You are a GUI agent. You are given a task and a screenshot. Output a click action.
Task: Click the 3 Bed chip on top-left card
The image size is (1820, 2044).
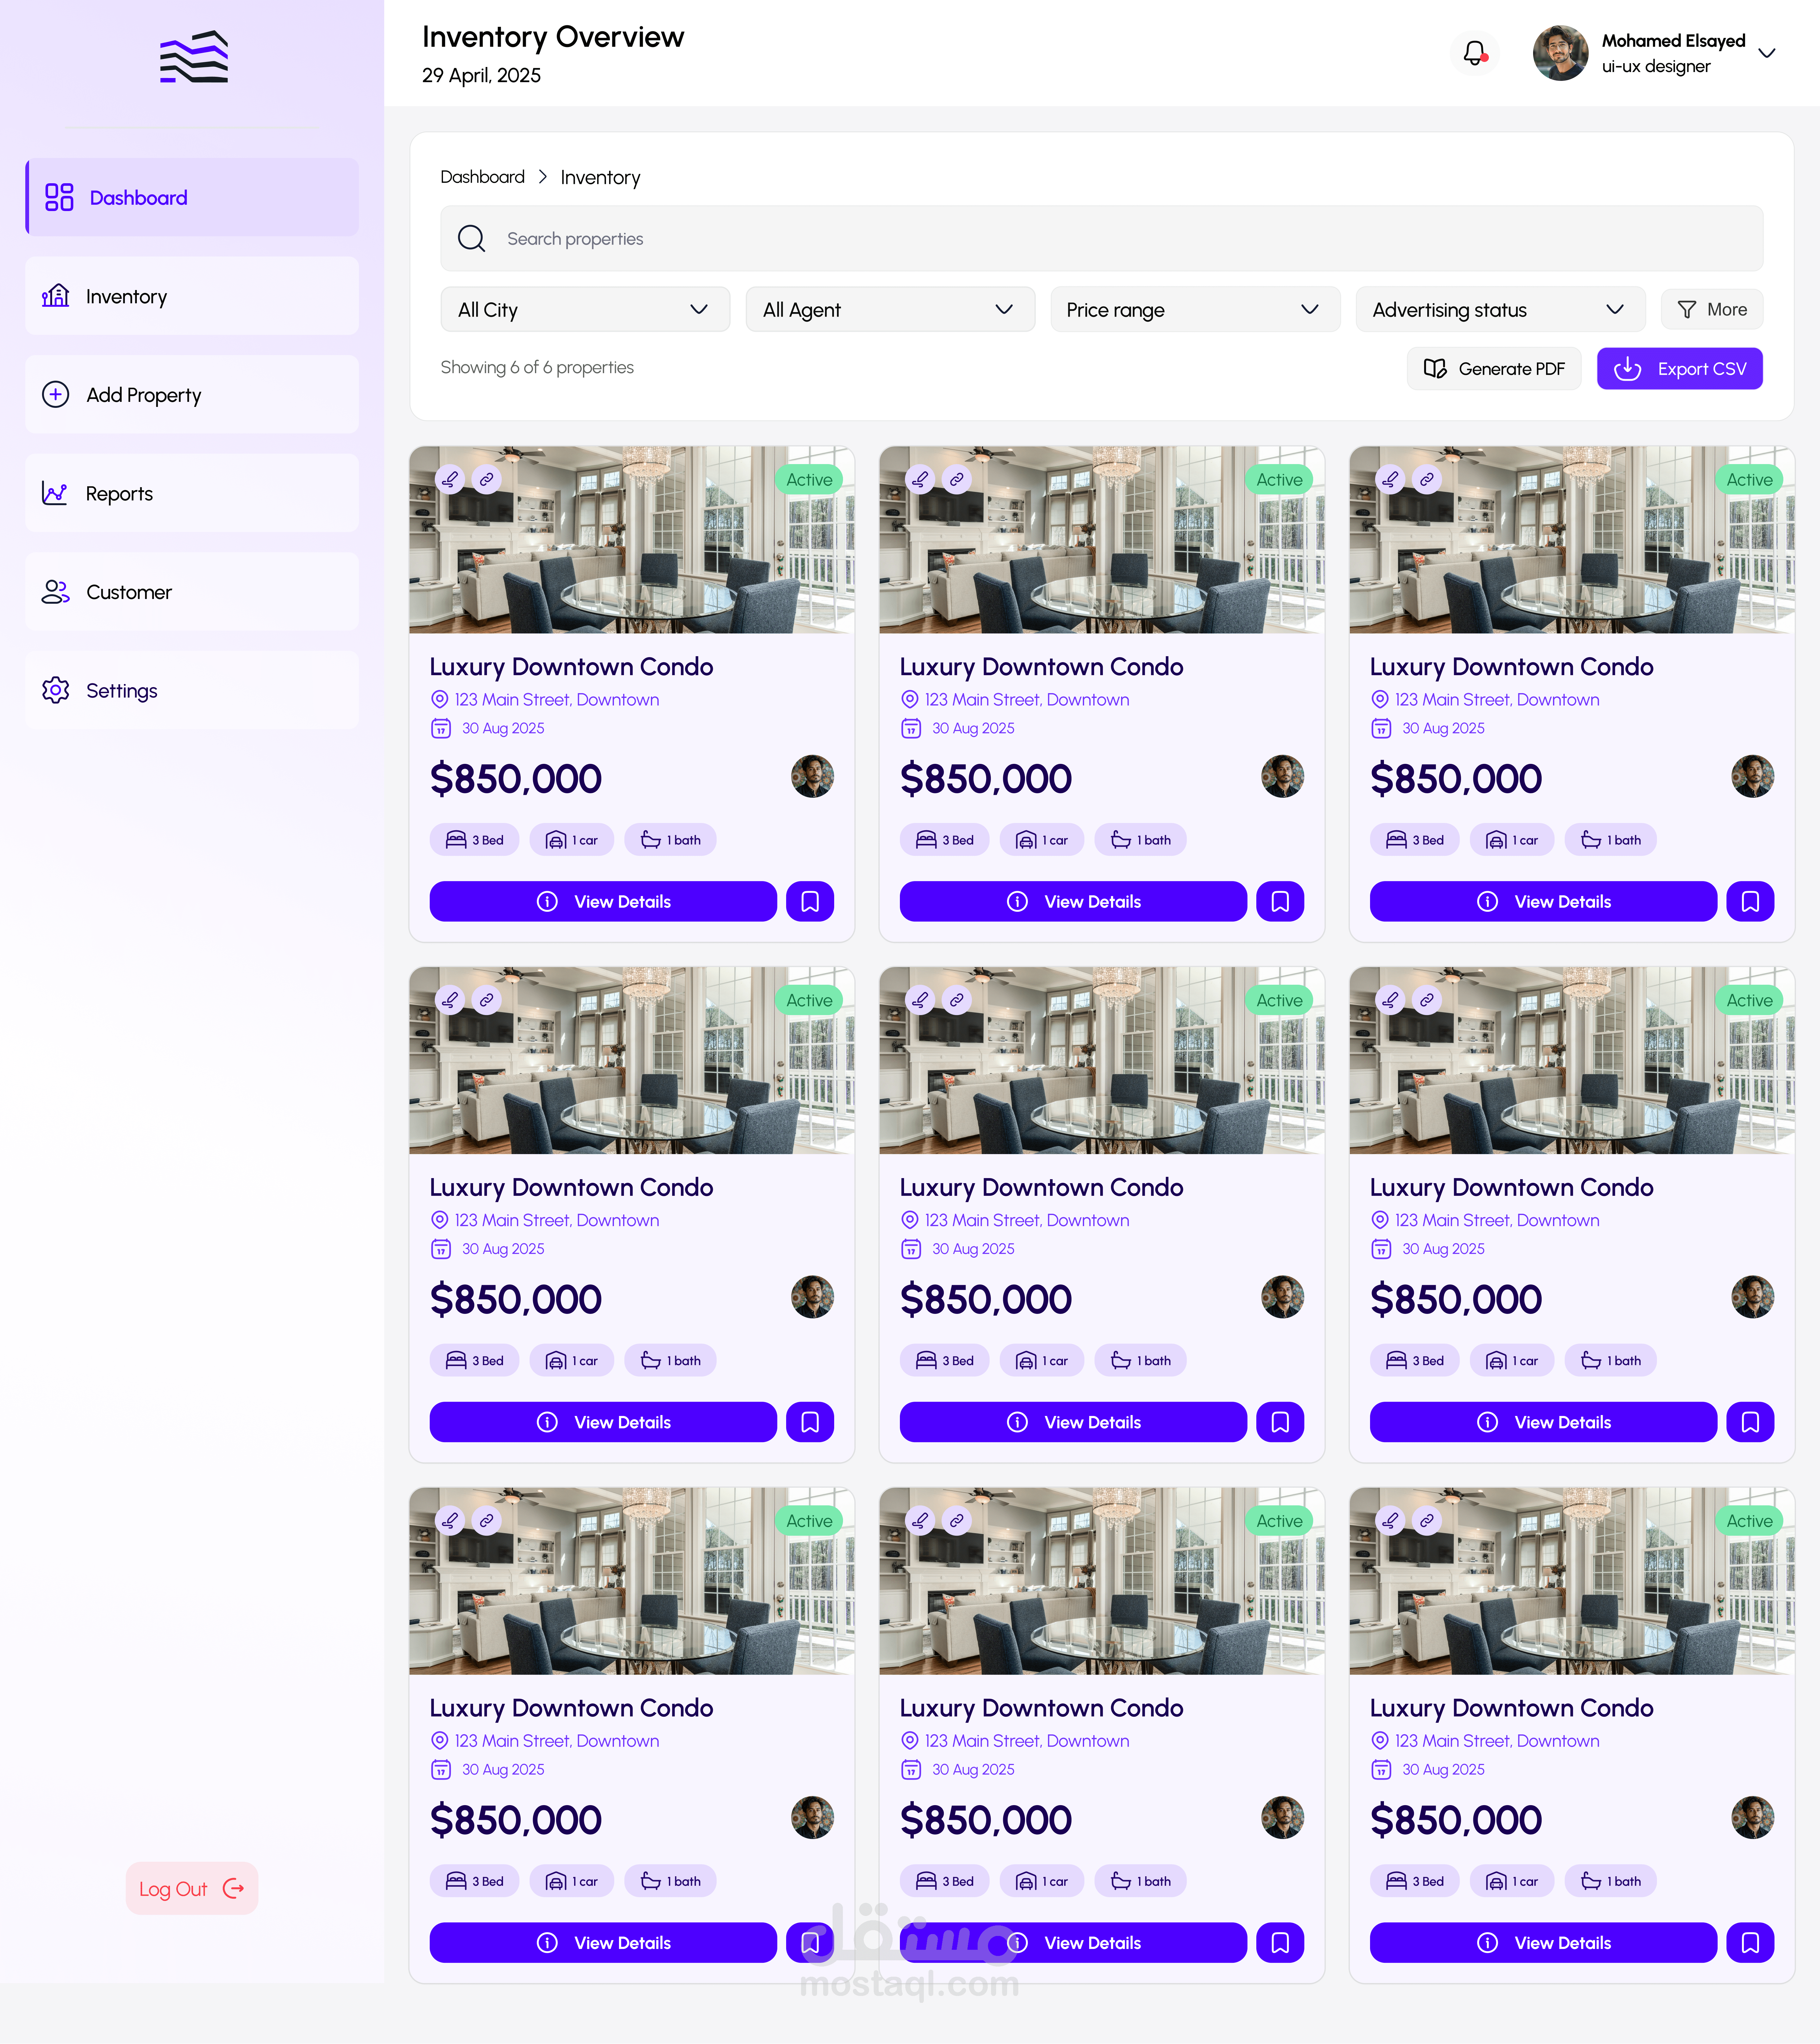pos(475,840)
